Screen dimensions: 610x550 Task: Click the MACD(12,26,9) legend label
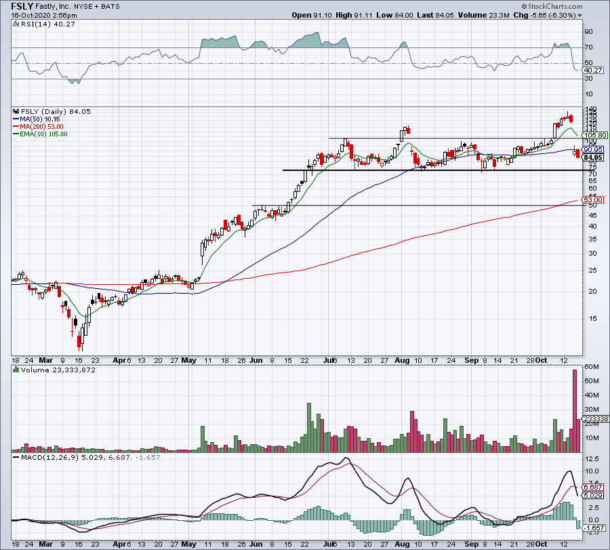[49, 457]
